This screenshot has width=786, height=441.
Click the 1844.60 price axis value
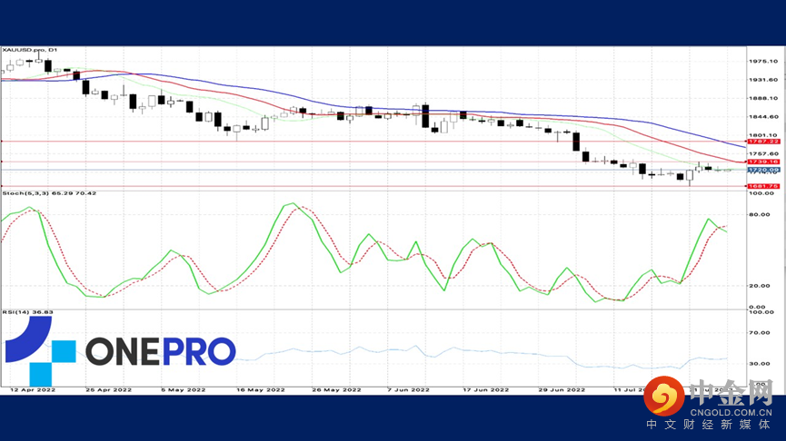pyautogui.click(x=763, y=117)
